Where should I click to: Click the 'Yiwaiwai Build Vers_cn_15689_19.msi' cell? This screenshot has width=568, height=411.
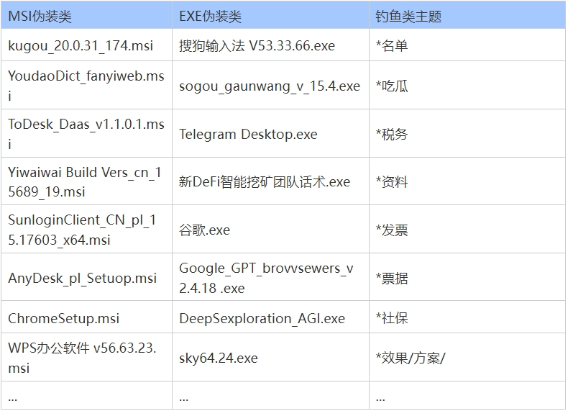pyautogui.click(x=86, y=181)
